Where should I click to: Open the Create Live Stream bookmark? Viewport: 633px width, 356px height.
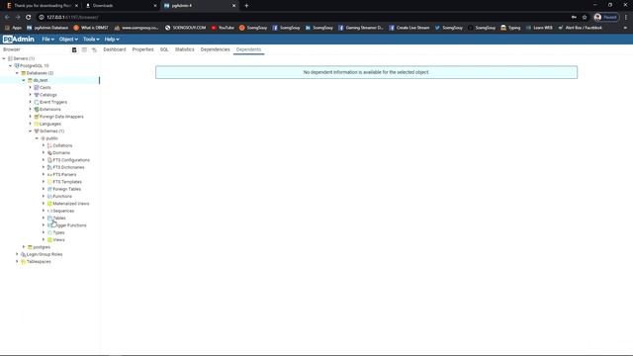(x=408, y=28)
